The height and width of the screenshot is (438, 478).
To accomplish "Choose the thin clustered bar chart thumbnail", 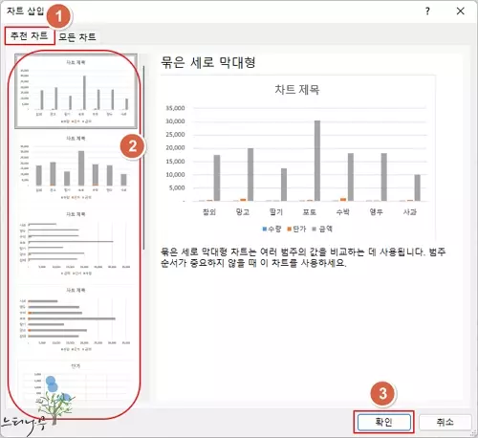I will pyautogui.click(x=76, y=244).
